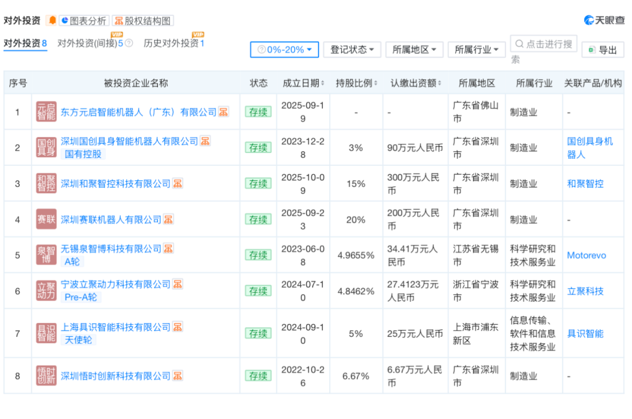Click the 天眼查 logo
Viewport: 632px width, 419px height.
pos(604,19)
